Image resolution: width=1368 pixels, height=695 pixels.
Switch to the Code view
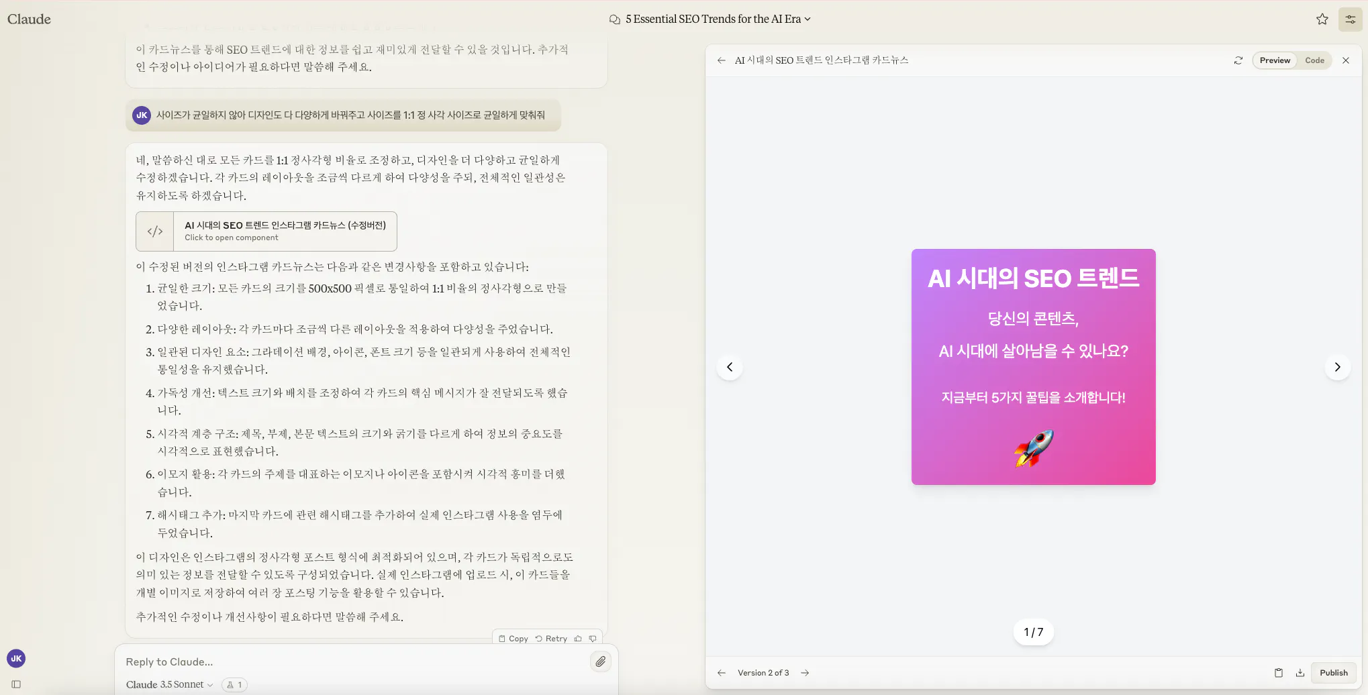1315,60
